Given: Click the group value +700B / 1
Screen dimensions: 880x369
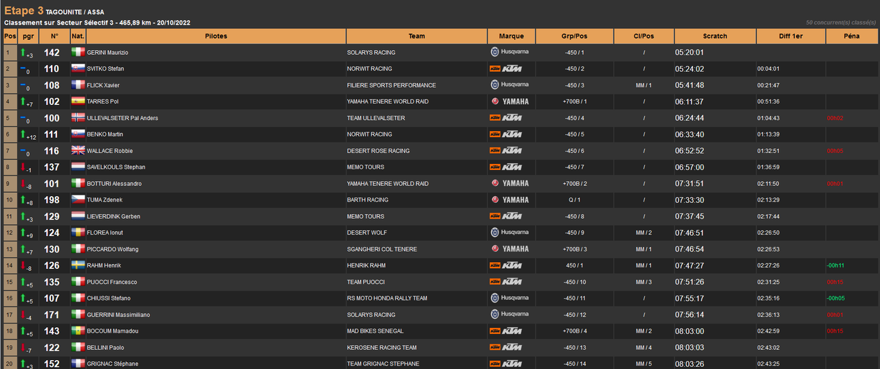Looking at the screenshot, I should 575,102.
